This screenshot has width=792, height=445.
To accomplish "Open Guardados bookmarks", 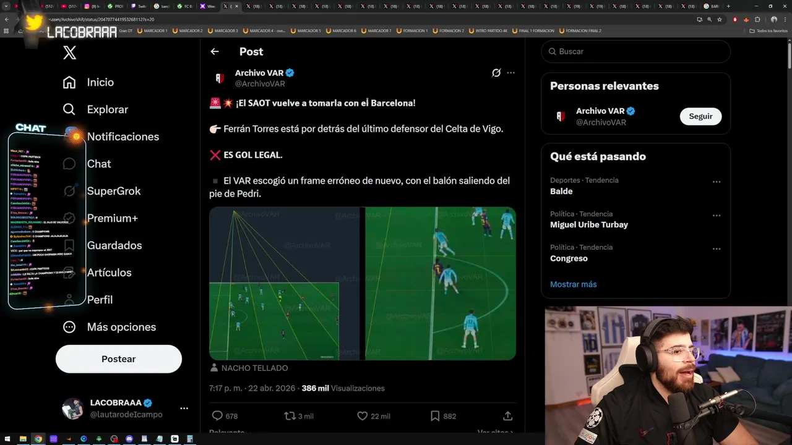I will [102, 245].
